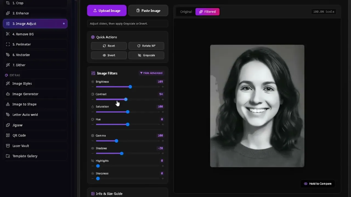
Task: Click the Laser Vault archive icon
Action: (x=8, y=146)
